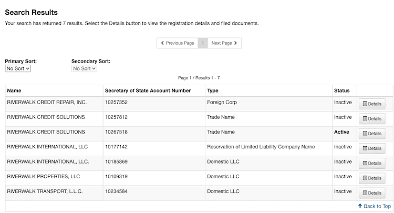Go to Previous Page
The height and width of the screenshot is (213, 394).
[x=178, y=43]
